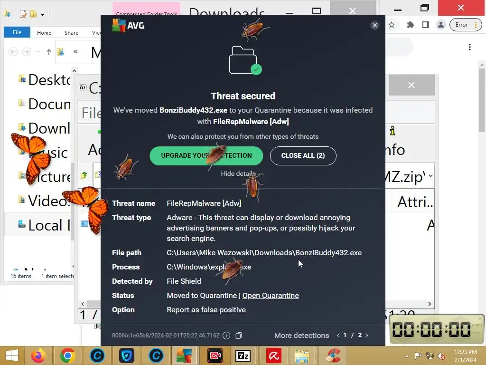Viewport: 486px width, 365px height.
Task: Select Documents in Explorer navigation pane
Action: tap(44, 104)
